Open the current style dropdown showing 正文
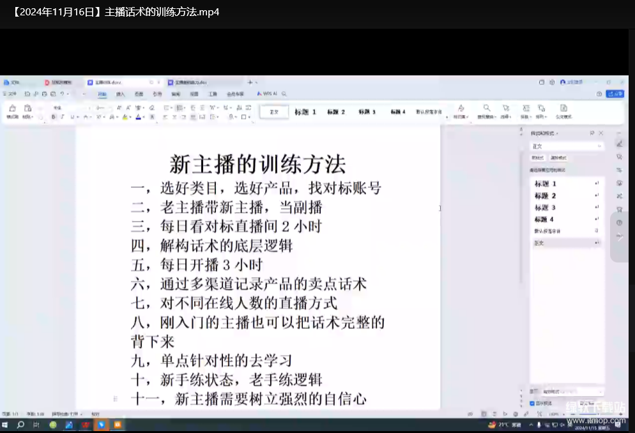Screen dimensions: 635x433 [x=567, y=146]
